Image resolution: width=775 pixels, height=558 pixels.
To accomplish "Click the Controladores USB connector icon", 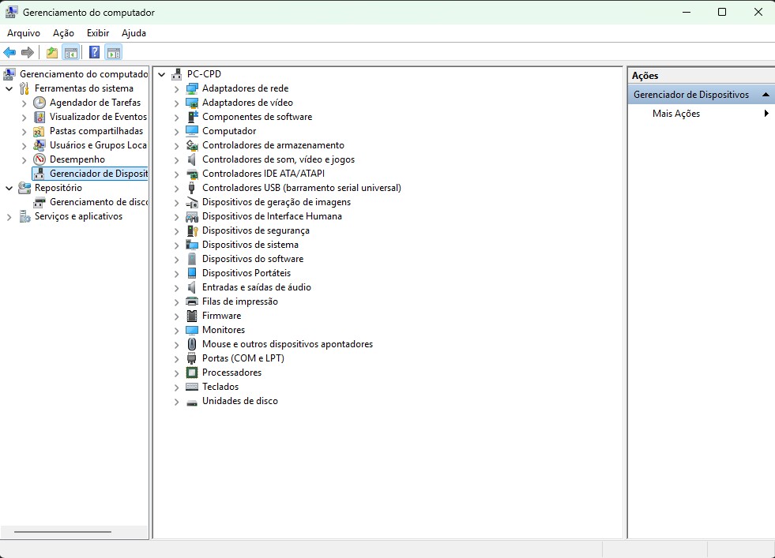I will coord(192,188).
